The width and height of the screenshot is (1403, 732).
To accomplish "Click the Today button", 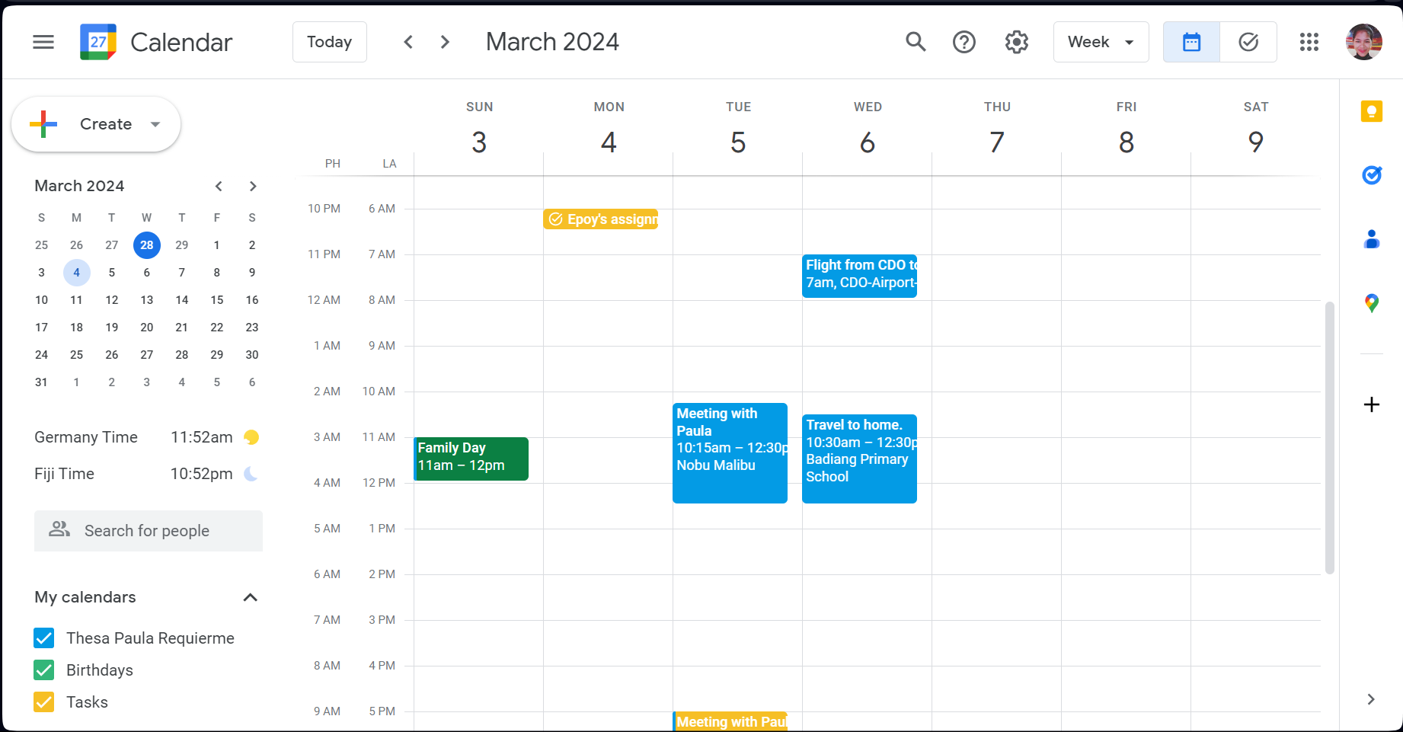I will click(329, 42).
